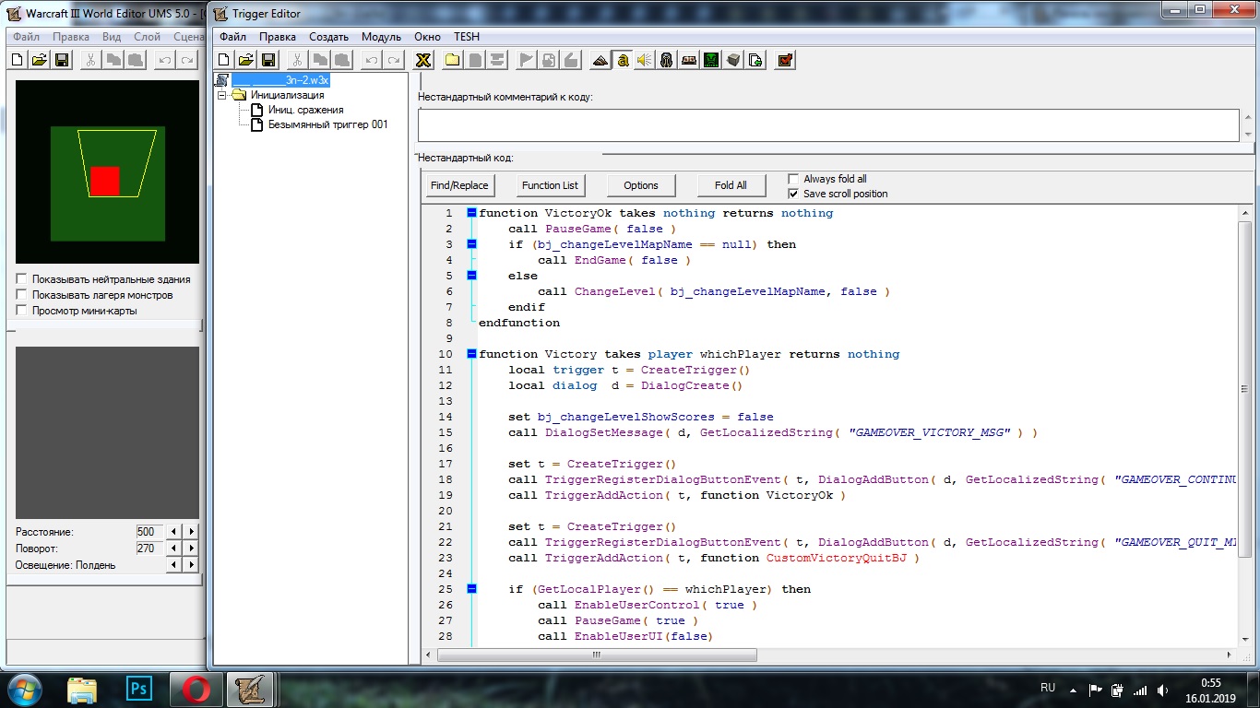Create a new category with folder icon

452,60
